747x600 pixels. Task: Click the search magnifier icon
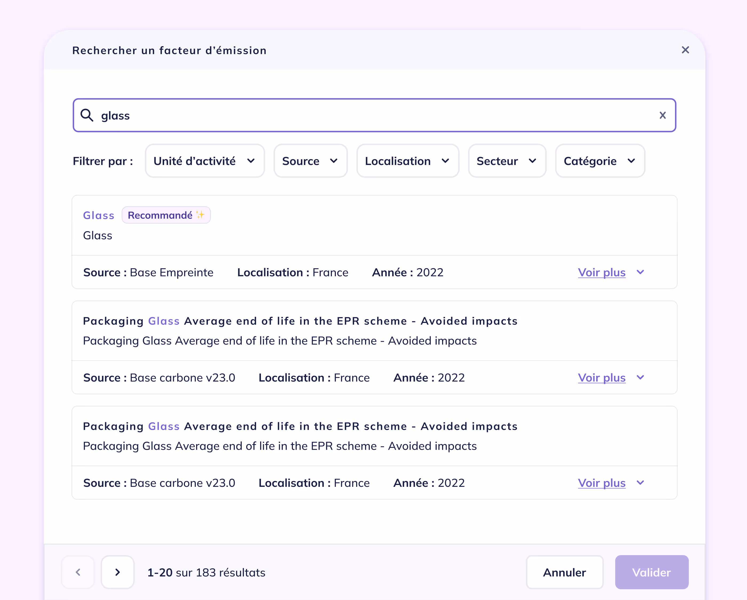click(x=87, y=115)
